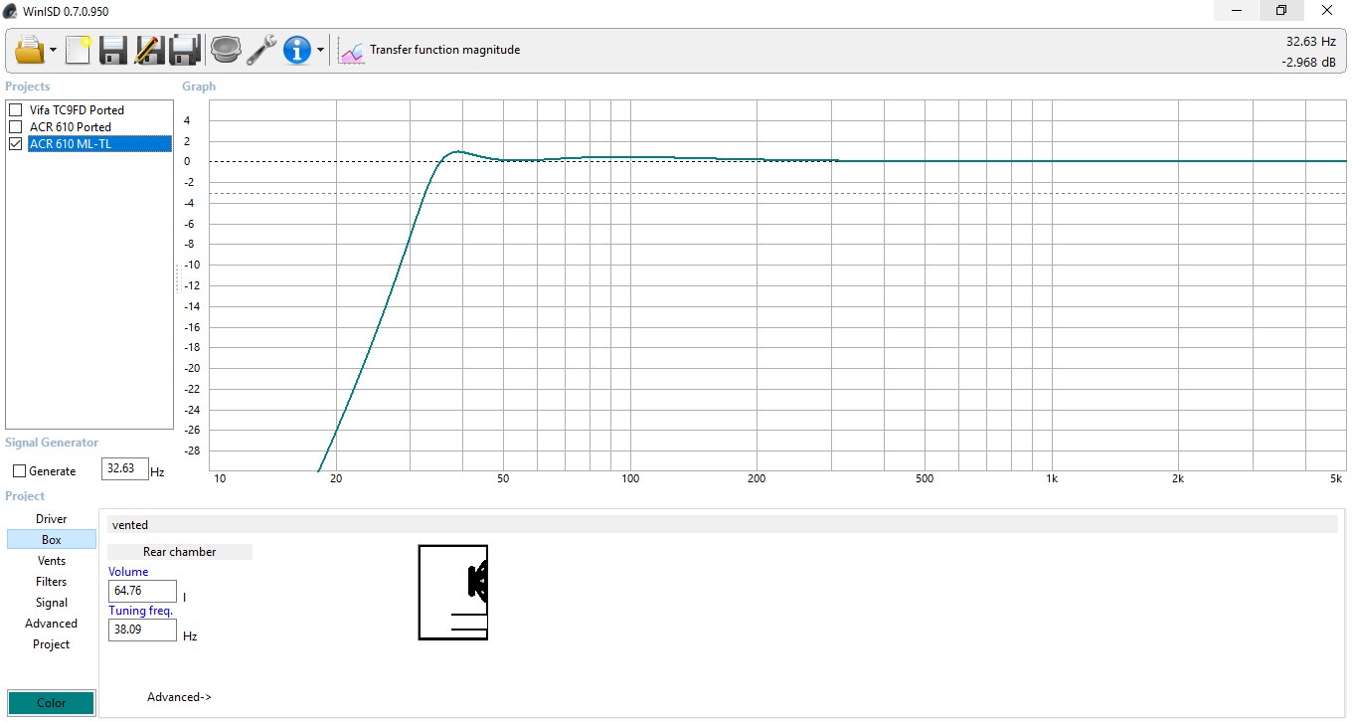Select the ACR 610 ML-TL project
This screenshot has width=1352, height=722.
click(x=99, y=143)
